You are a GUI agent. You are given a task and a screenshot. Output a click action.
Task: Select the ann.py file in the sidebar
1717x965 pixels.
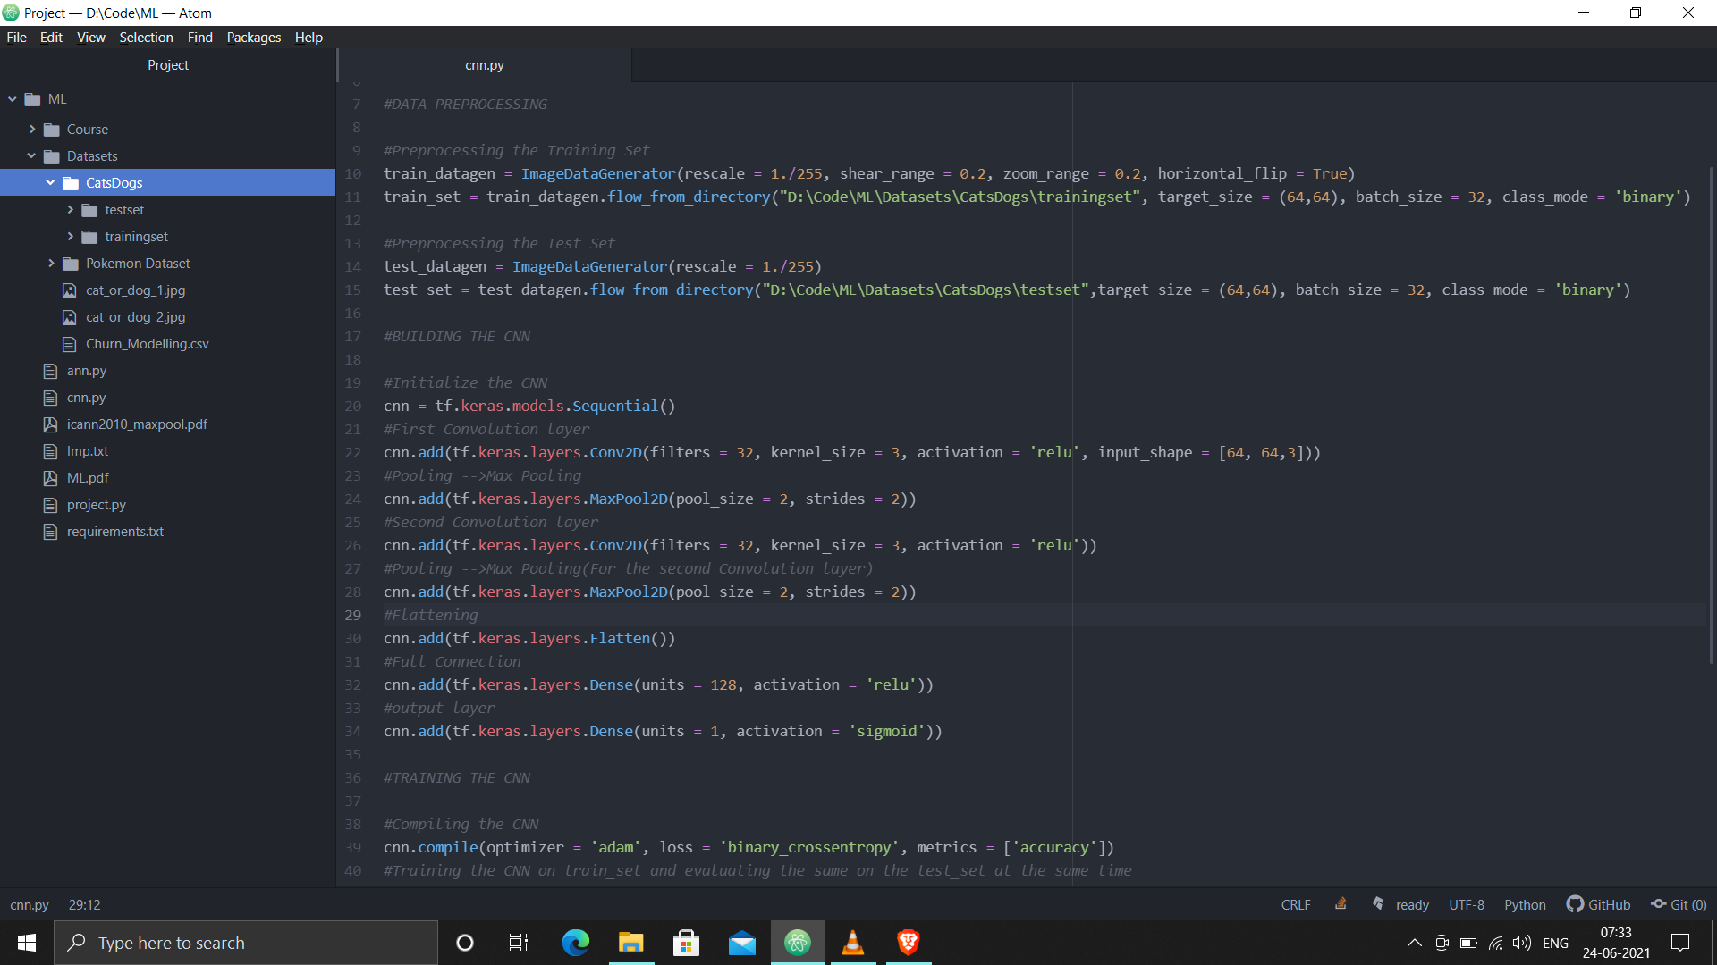pyautogui.click(x=85, y=370)
